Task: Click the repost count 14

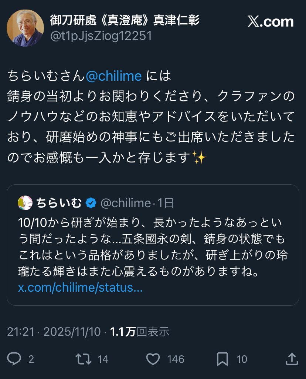Action: point(103,359)
